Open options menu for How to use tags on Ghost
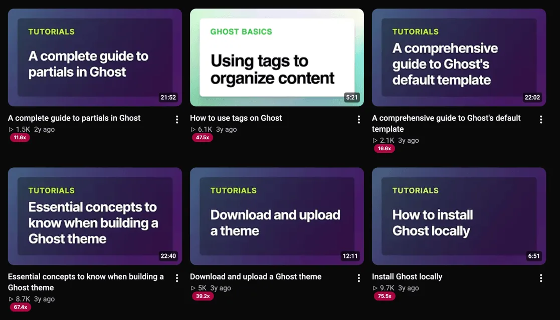 click(x=359, y=120)
